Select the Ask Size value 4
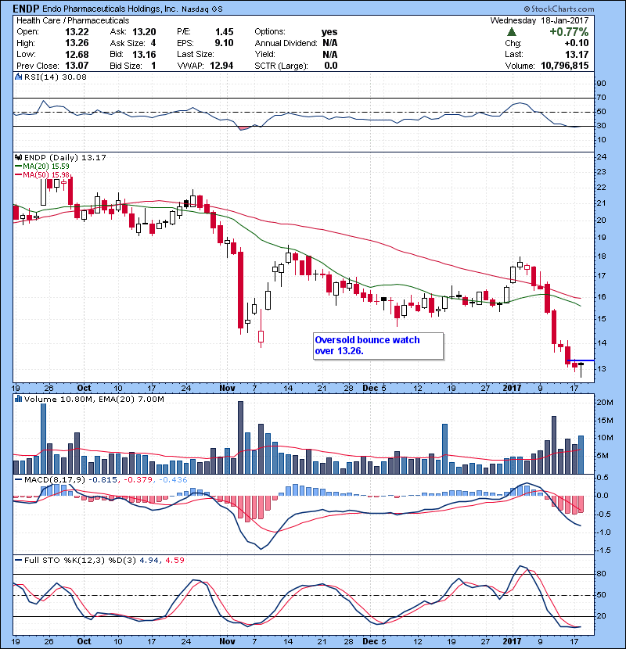Screen dimensions: 626x649 click(x=153, y=43)
